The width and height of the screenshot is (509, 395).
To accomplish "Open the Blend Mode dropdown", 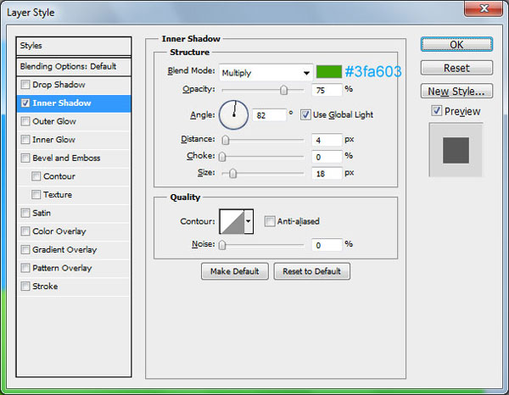I will click(266, 73).
